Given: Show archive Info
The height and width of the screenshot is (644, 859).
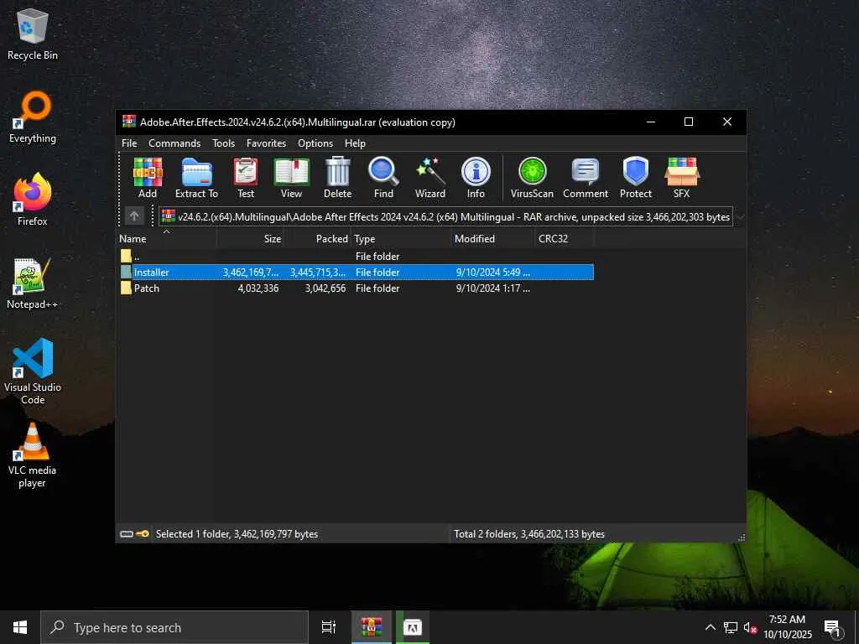Looking at the screenshot, I should pyautogui.click(x=476, y=178).
